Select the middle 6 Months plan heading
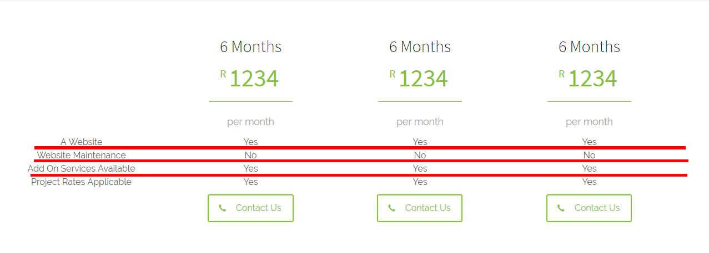 click(420, 47)
